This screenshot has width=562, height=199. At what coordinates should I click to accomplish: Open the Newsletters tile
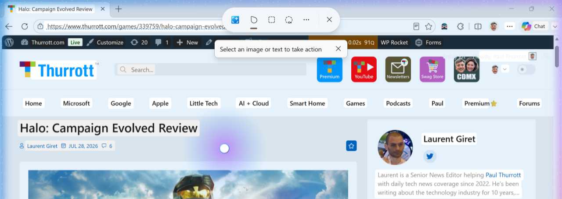[x=398, y=69]
